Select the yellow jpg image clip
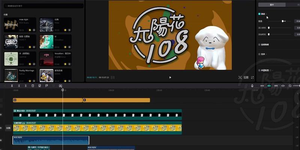 coord(97,128)
